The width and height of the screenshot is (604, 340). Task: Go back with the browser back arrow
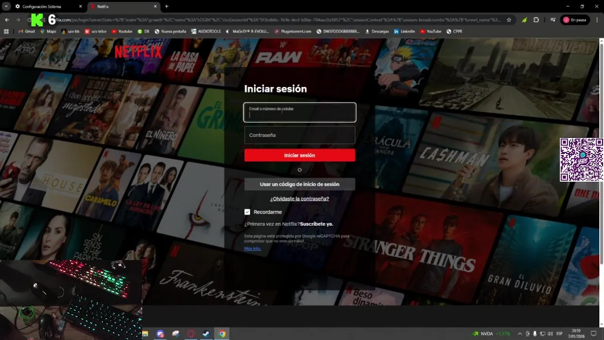click(7, 20)
